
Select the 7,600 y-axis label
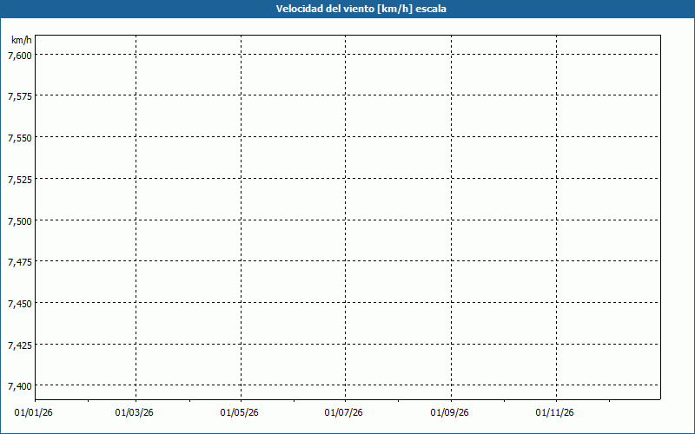coord(19,55)
